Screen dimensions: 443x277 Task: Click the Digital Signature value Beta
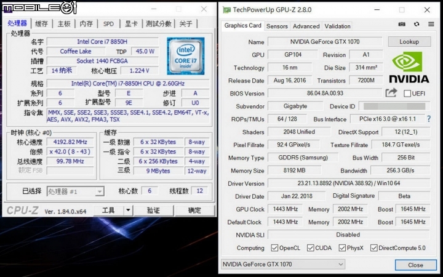pos(404,196)
